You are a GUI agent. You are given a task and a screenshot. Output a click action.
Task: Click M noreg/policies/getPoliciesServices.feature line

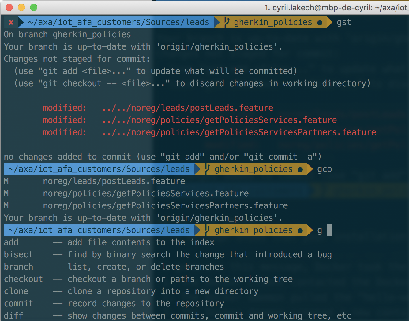pyautogui.click(x=126, y=194)
